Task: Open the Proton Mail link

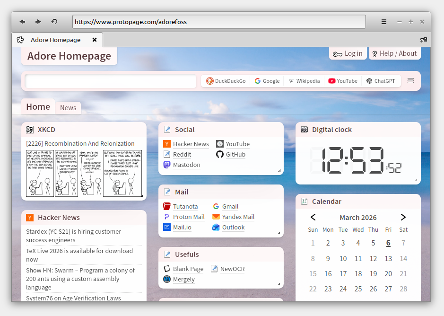Action: (x=189, y=217)
